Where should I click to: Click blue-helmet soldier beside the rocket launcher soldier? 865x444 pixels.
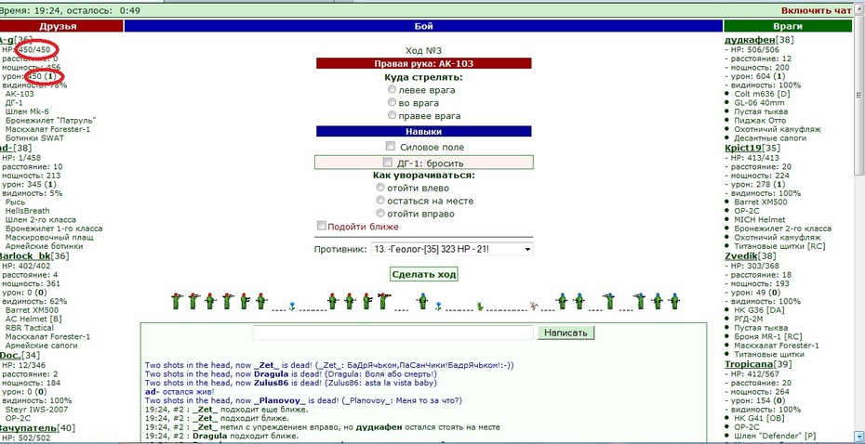click(x=422, y=301)
